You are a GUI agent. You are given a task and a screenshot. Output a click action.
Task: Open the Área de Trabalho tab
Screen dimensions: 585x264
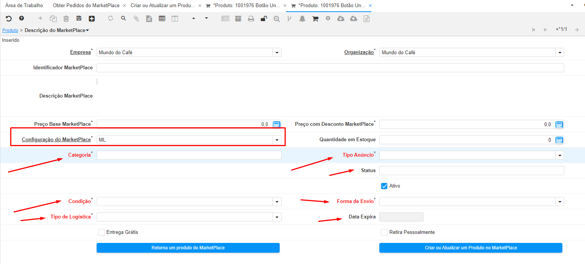pos(24,6)
